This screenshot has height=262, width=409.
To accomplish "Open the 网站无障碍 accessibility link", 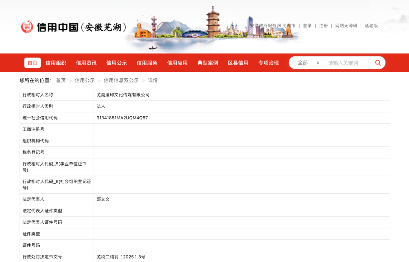I will 346,26.
